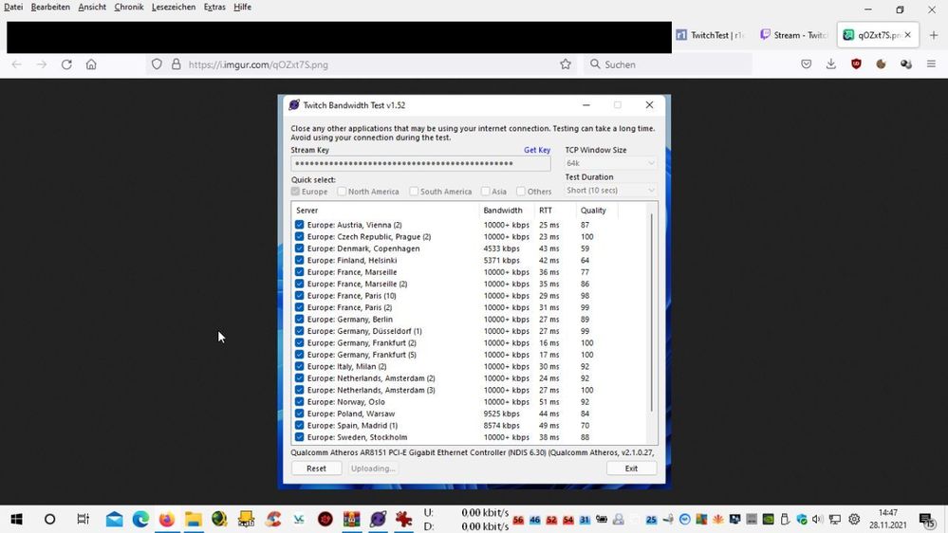The height and width of the screenshot is (533, 948).
Task: Open the Bearbeiten menu
Action: click(x=50, y=8)
